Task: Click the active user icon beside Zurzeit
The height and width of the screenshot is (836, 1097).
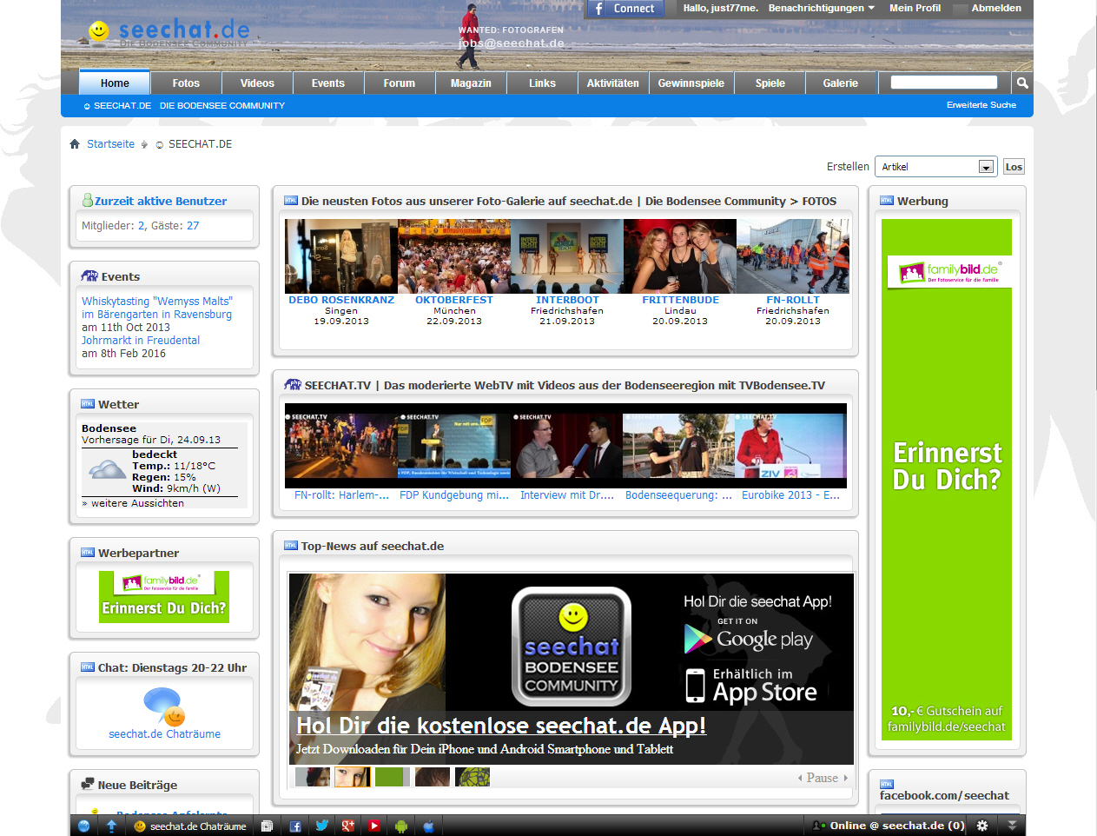Action: click(87, 200)
